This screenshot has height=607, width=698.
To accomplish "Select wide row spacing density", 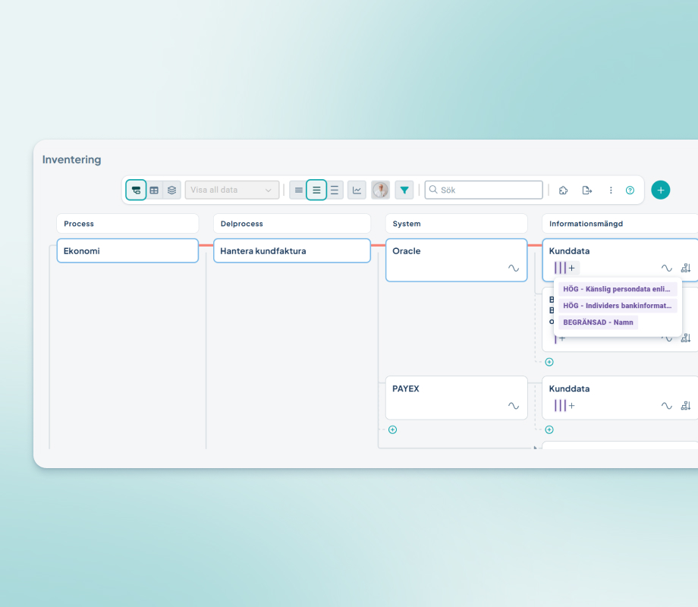I will [x=335, y=190].
